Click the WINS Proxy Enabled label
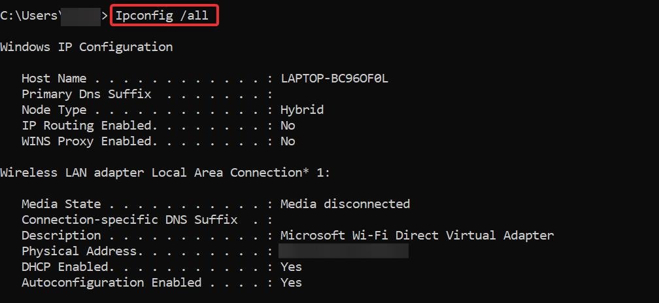Image resolution: width=659 pixels, height=303 pixels. (87, 141)
